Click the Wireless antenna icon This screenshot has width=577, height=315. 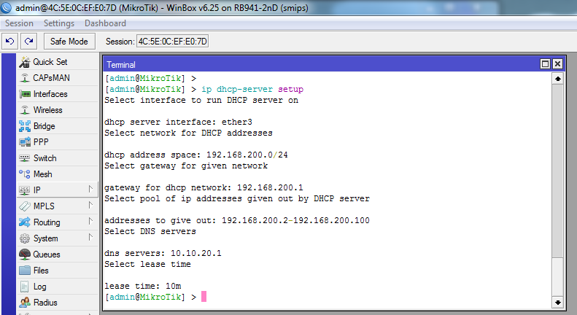pos(25,110)
